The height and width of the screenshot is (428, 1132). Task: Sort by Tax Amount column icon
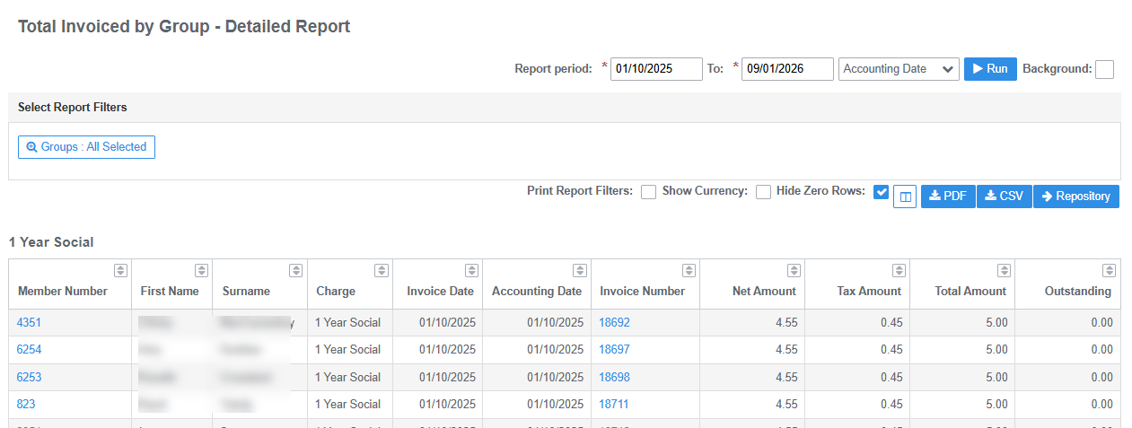[x=898, y=270]
